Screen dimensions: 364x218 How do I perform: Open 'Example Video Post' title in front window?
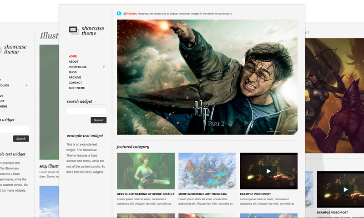(x=255, y=194)
